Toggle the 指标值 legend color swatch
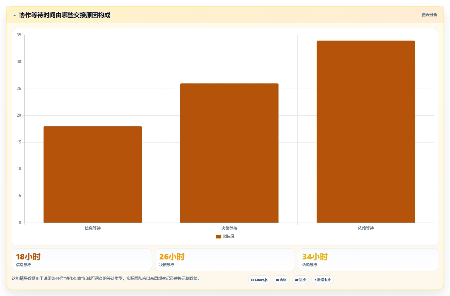Screen dimensions: 450x296 [x=219, y=236]
